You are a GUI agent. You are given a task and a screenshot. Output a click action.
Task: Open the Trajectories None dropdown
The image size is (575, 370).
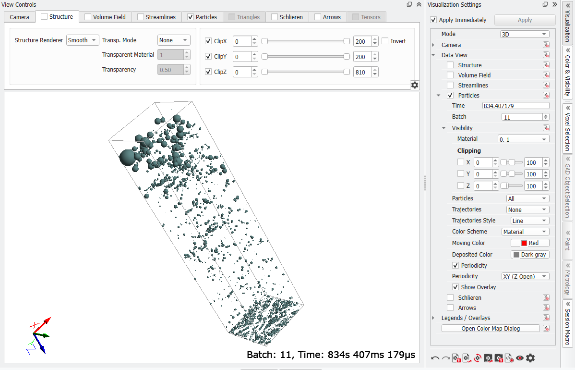(527, 210)
